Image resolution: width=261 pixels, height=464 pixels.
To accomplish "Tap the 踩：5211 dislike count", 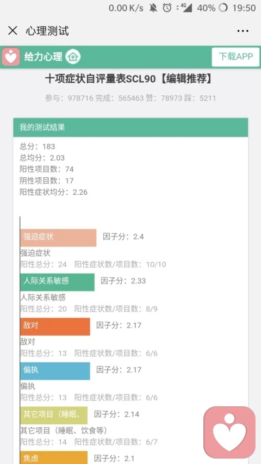I will (x=200, y=98).
